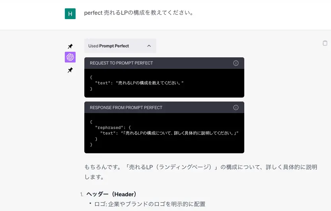The width and height of the screenshot is (331, 211).
Task: Click the Used Prompt Perfect plugin box
Action: click(120, 46)
